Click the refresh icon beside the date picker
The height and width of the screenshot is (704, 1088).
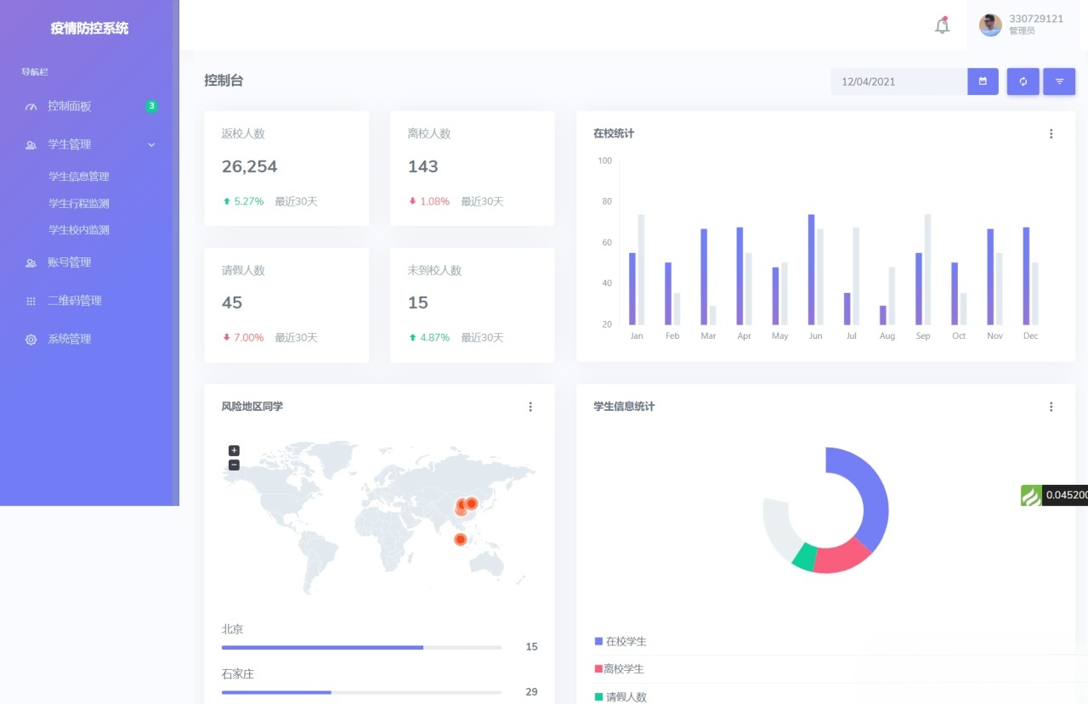click(x=1023, y=82)
